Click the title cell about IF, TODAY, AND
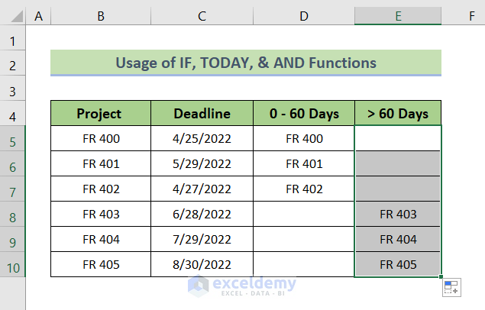 246,63
